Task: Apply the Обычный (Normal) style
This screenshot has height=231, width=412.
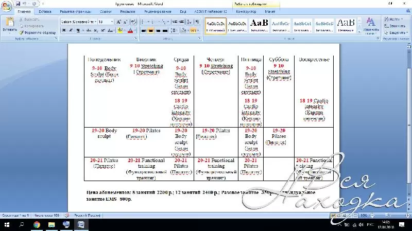Action: pos(215,25)
